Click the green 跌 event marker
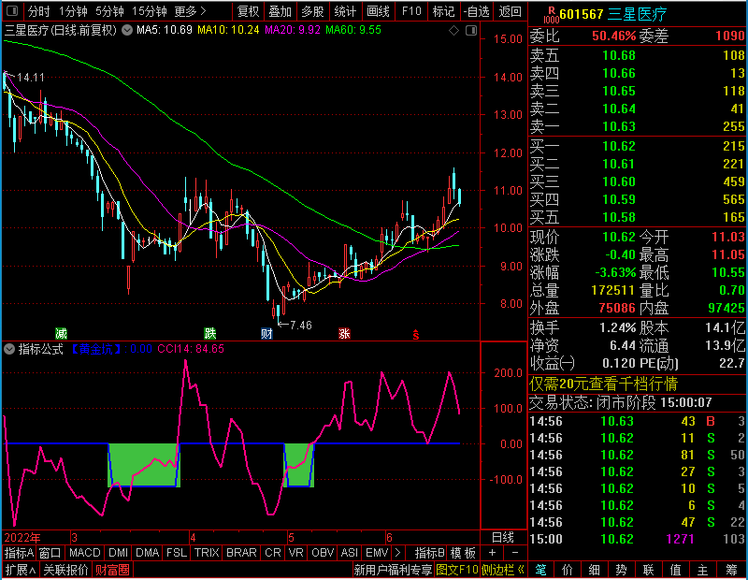748x580 pixels. (x=209, y=333)
